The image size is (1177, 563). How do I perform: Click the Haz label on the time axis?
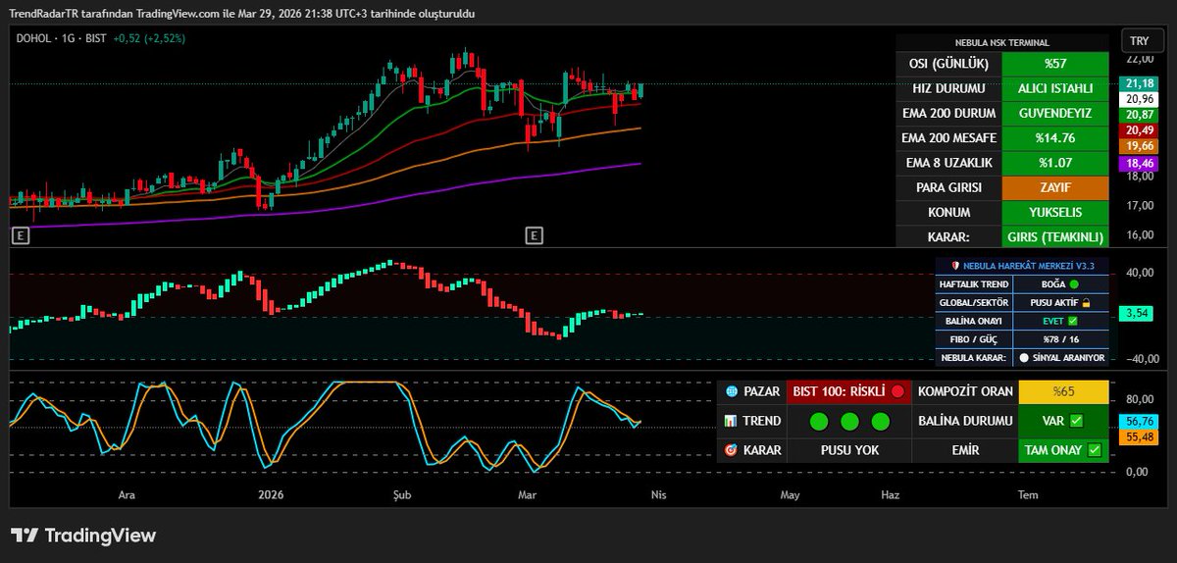pyautogui.click(x=890, y=495)
